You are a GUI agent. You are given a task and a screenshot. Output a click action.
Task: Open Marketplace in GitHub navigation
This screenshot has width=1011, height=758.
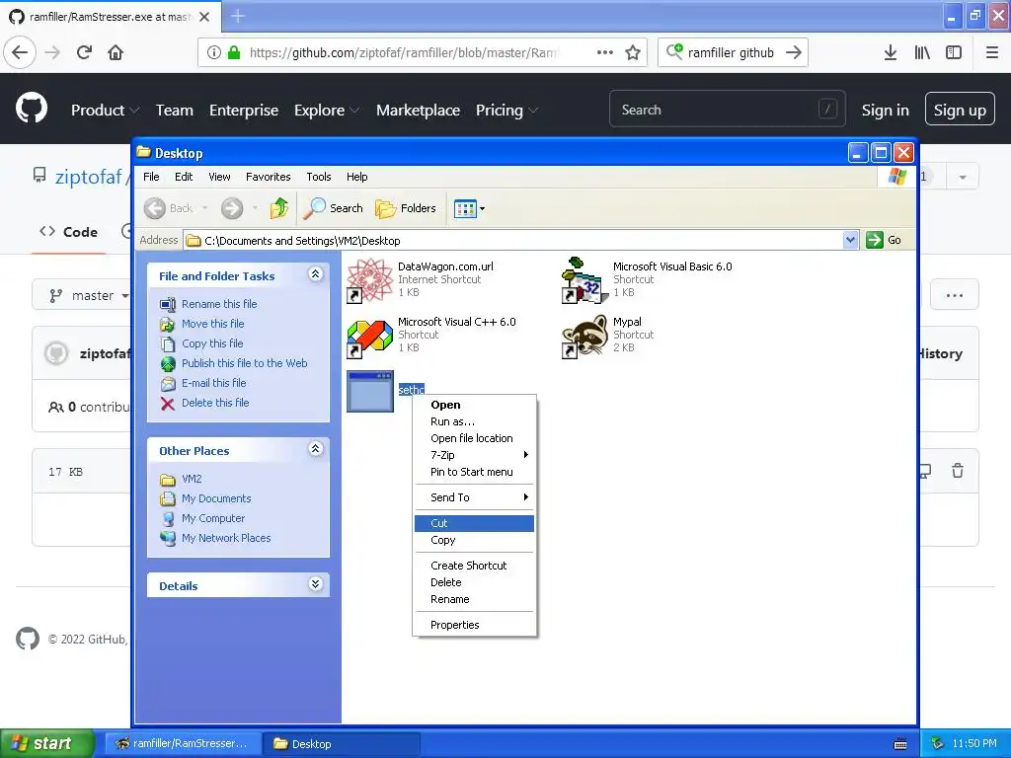click(418, 111)
